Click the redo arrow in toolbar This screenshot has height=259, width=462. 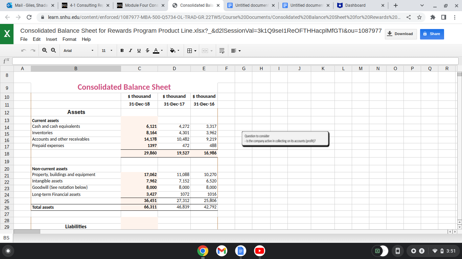(33, 51)
